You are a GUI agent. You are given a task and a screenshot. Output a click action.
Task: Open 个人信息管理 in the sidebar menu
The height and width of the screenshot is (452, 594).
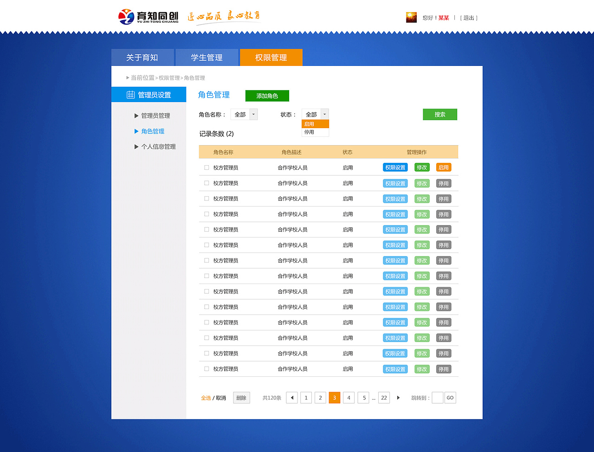158,146
